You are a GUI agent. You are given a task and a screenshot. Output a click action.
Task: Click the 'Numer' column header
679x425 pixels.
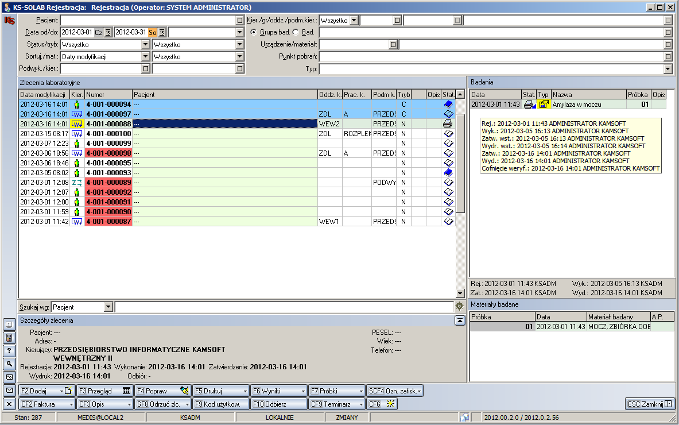point(108,94)
